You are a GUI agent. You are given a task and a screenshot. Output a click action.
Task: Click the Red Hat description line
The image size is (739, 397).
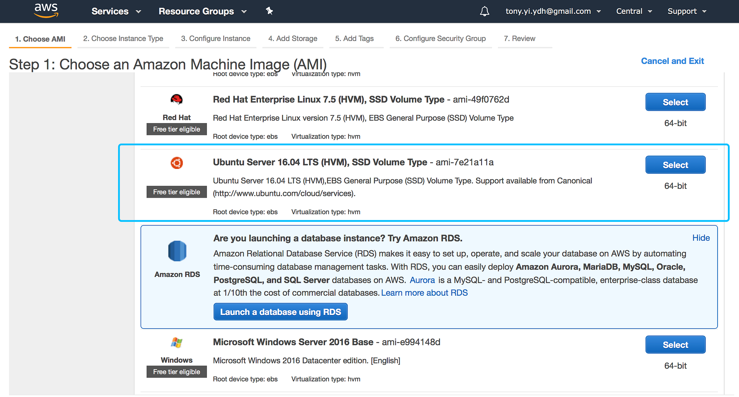coord(363,118)
